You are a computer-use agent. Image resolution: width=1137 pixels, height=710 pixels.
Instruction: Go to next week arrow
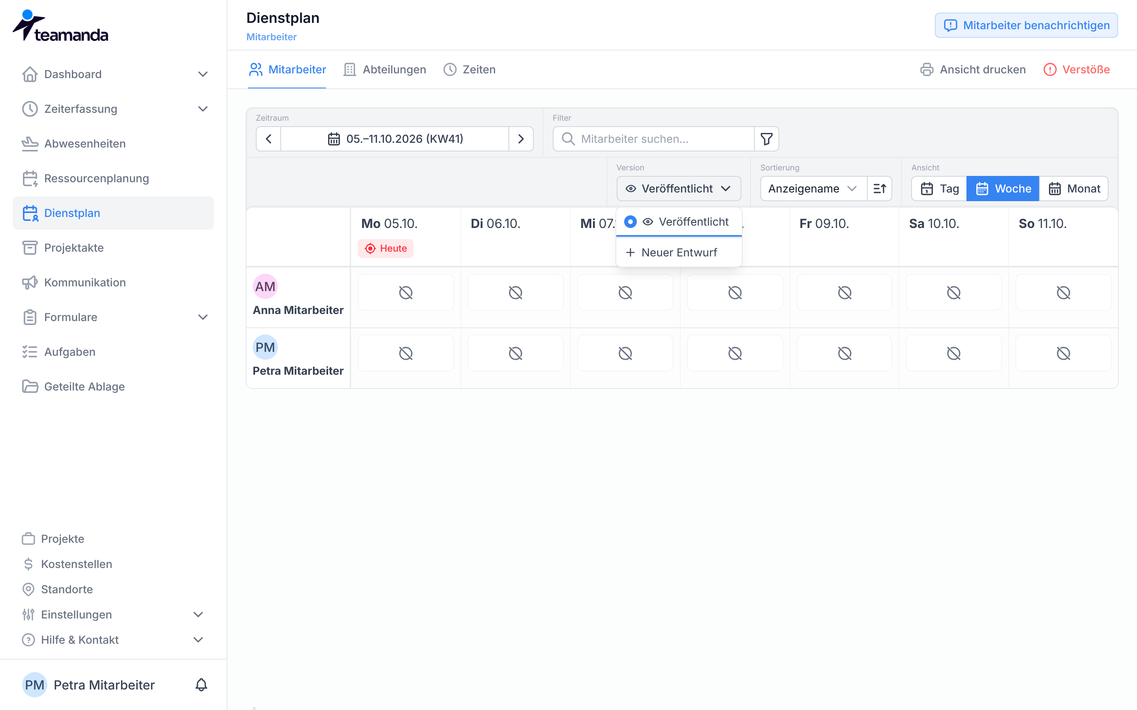[x=521, y=138]
